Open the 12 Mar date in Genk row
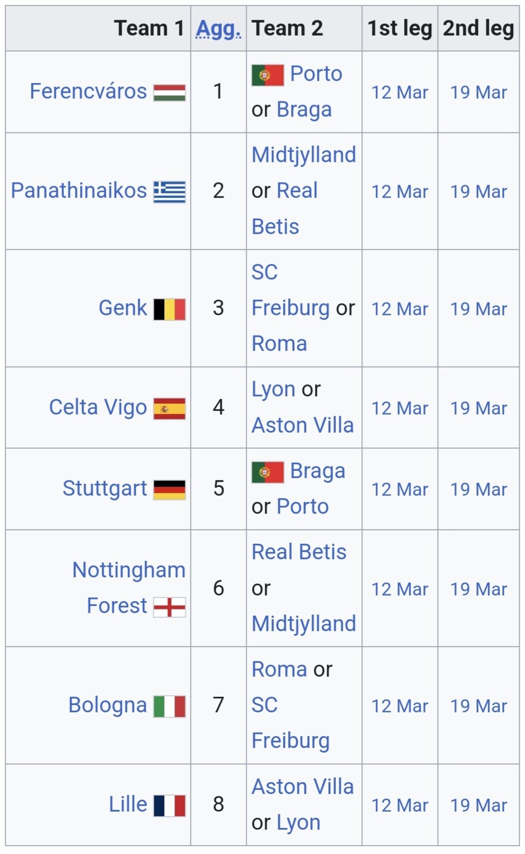The image size is (525, 854). point(400,309)
